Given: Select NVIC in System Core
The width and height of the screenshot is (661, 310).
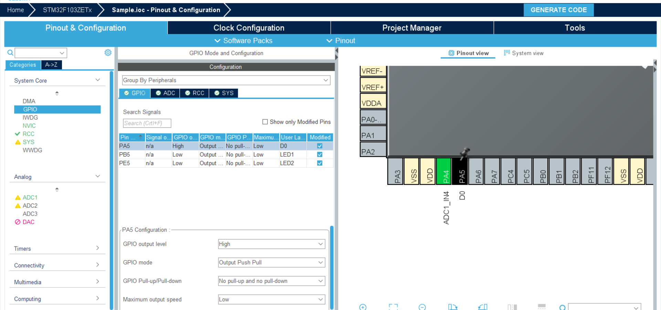Looking at the screenshot, I should [x=29, y=126].
